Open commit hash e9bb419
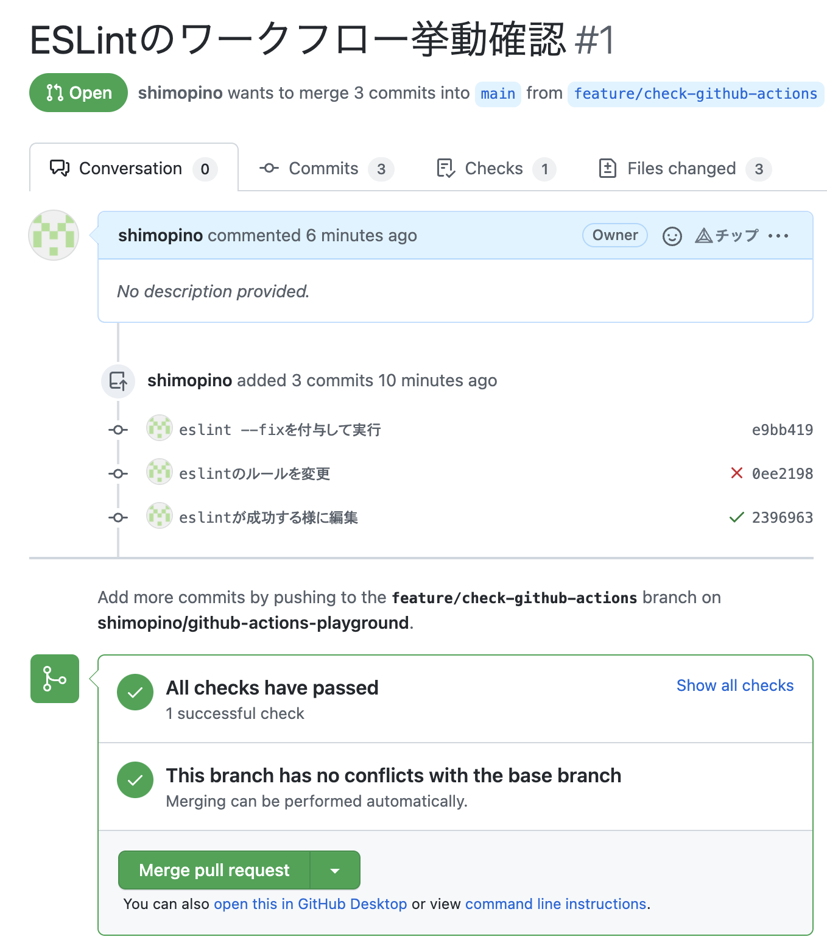Viewport: 827px width, 948px height. click(783, 430)
